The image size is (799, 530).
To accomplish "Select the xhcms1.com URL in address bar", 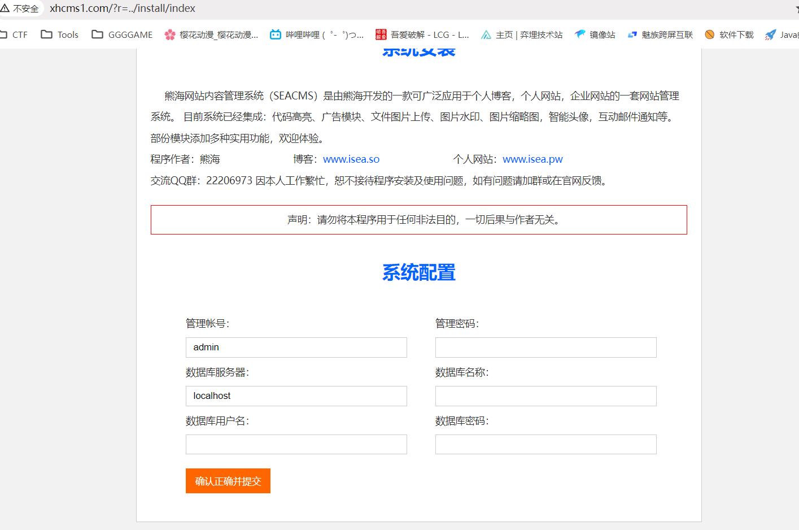I will (x=123, y=8).
